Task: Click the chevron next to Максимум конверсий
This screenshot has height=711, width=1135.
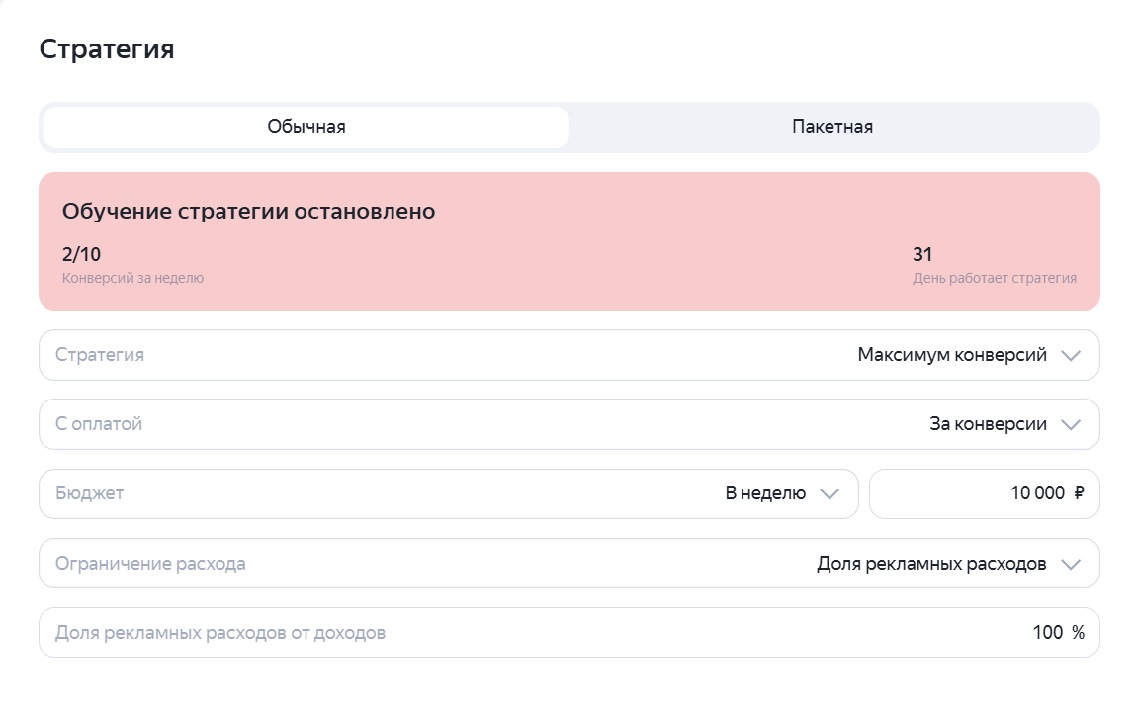Action: [x=1071, y=356]
